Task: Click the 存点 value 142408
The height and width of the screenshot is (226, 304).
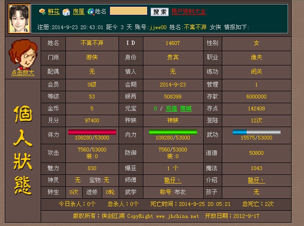Action: [x=256, y=108]
